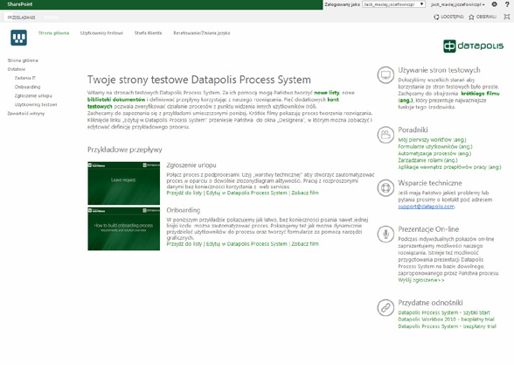Click the help question mark icon

tap(507, 4)
